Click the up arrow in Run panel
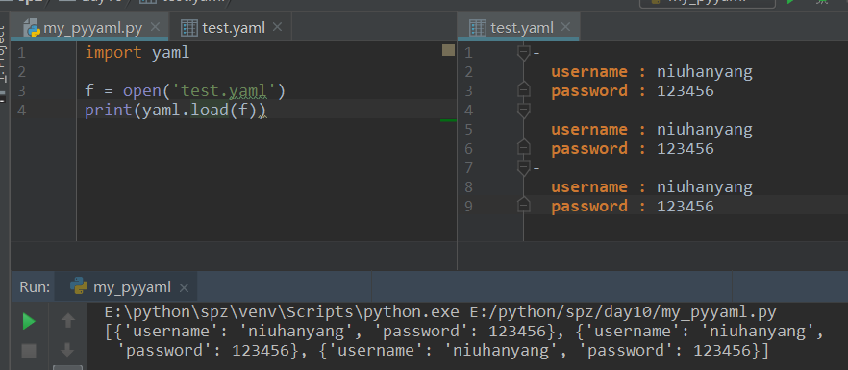Screen dimensions: 848x370 (x=67, y=321)
